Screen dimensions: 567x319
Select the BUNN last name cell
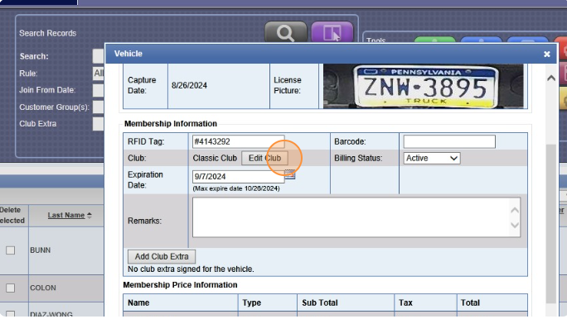click(x=41, y=250)
